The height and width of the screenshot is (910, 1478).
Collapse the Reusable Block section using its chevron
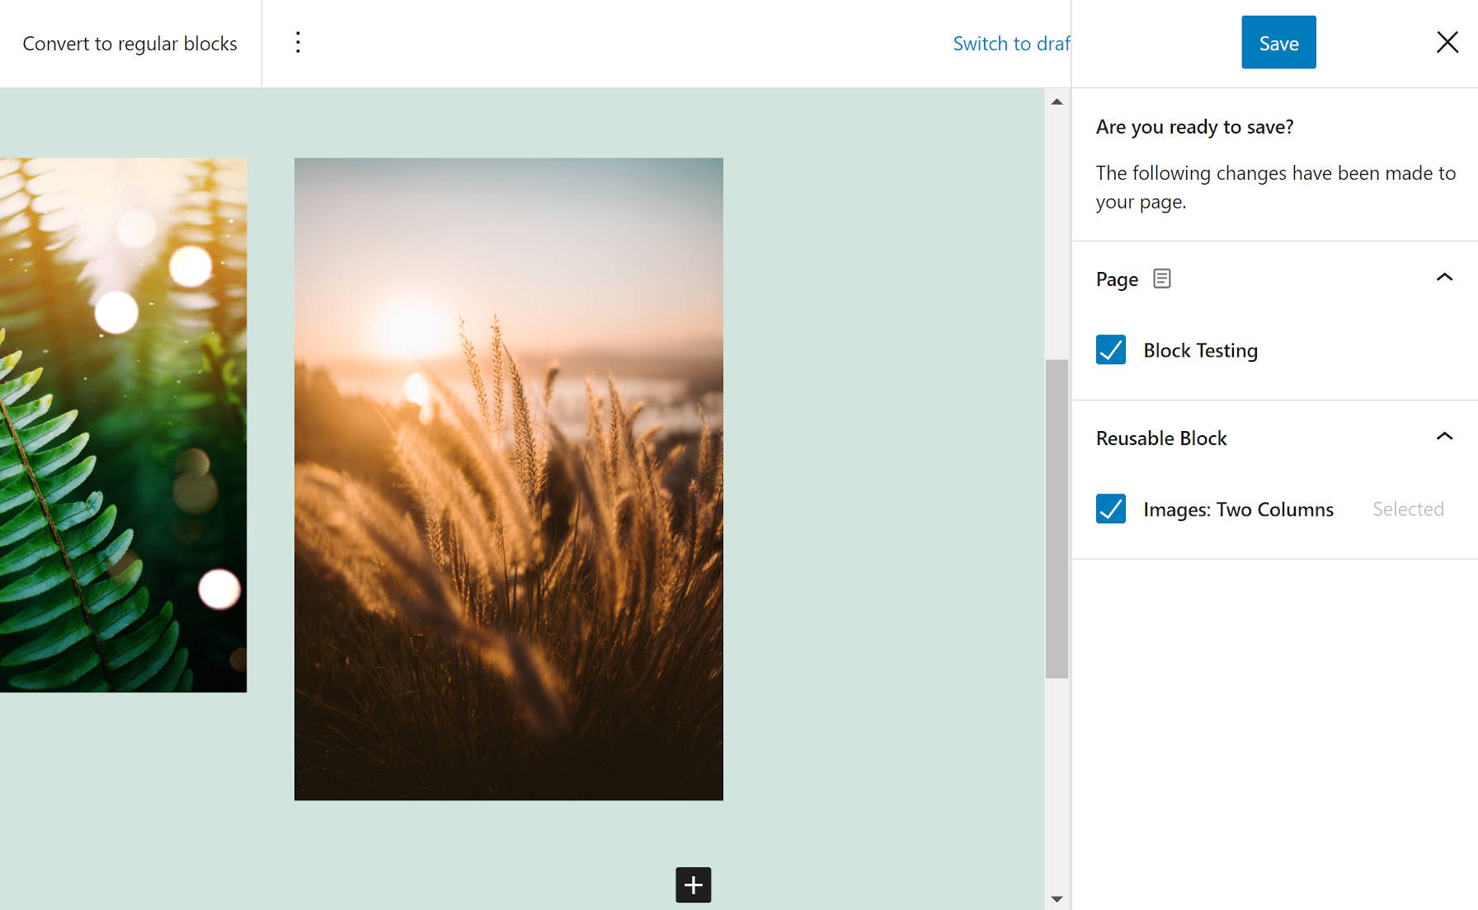(1443, 437)
